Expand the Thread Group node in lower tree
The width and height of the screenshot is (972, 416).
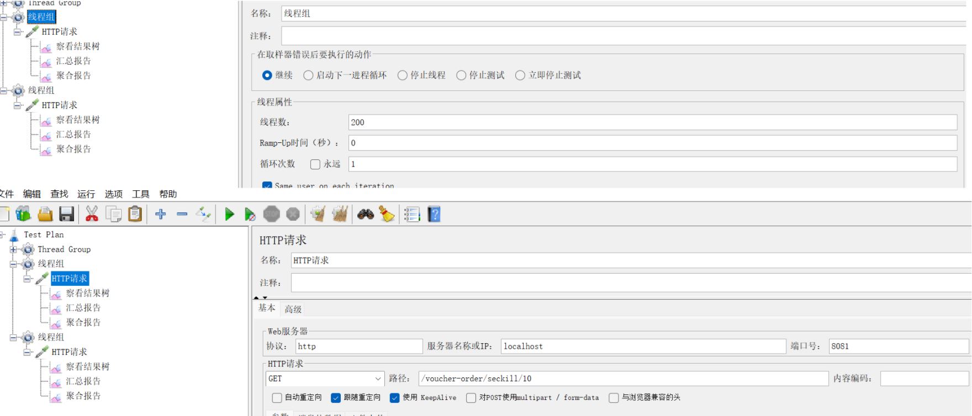point(13,249)
